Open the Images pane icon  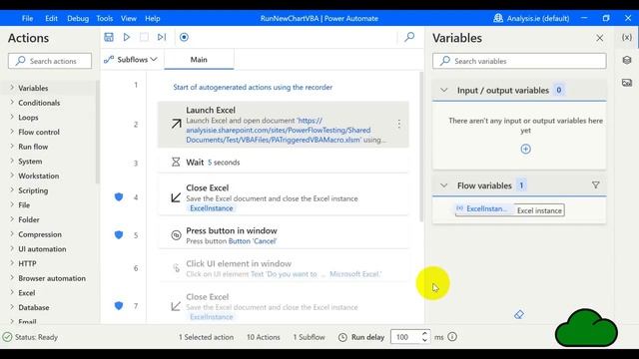[x=627, y=83]
